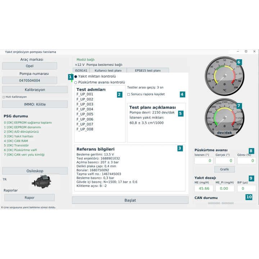Click Açılma basıncı: 207 ± 3 bar line
This screenshot has height=259, width=259.
97,162
